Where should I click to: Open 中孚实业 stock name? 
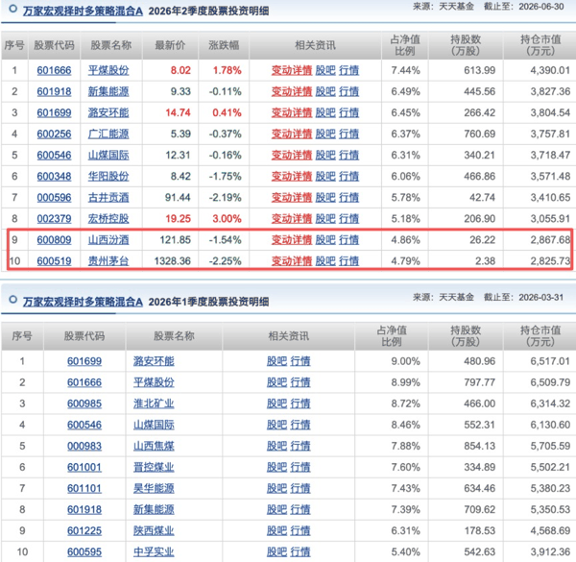tap(154, 552)
